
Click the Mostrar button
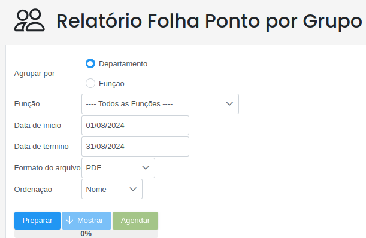pyautogui.click(x=86, y=221)
